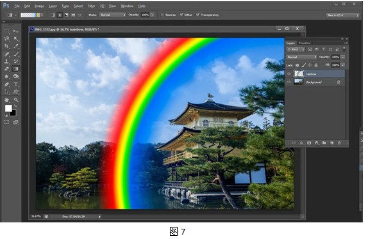Viewport: 368px width, 239px height.
Task: Uncheck the Dither option
Action: point(181,15)
